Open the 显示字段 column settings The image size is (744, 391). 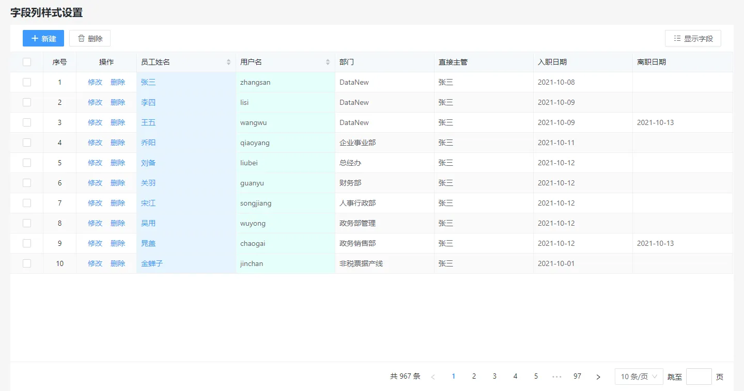693,38
